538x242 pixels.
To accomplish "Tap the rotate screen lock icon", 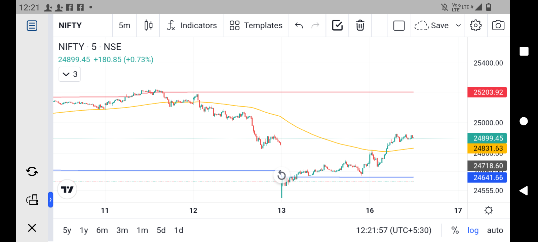I will (x=32, y=200).
